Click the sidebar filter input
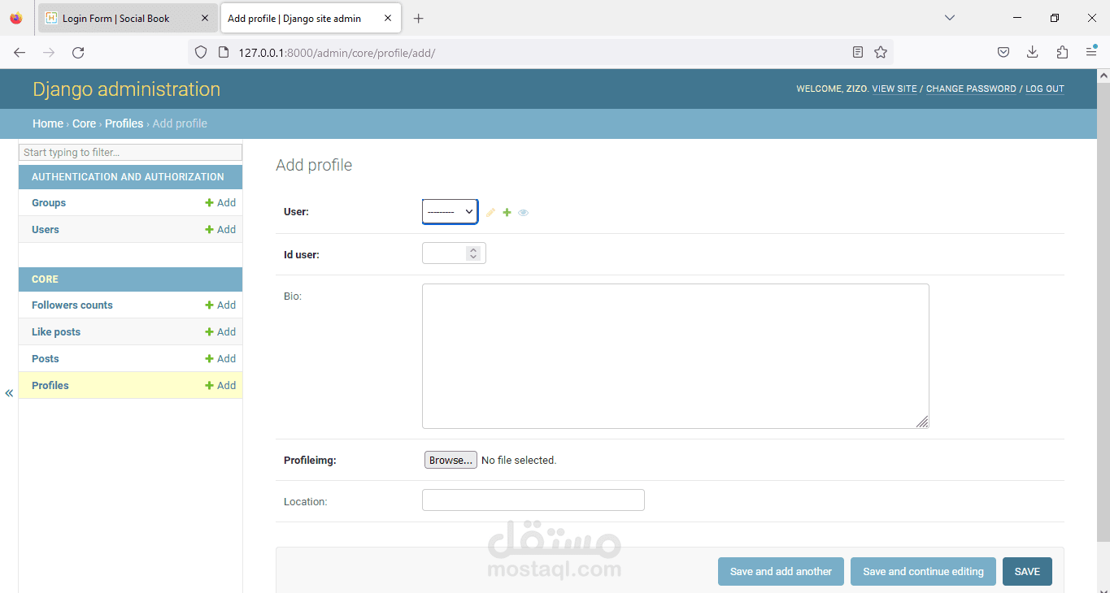 coord(130,153)
